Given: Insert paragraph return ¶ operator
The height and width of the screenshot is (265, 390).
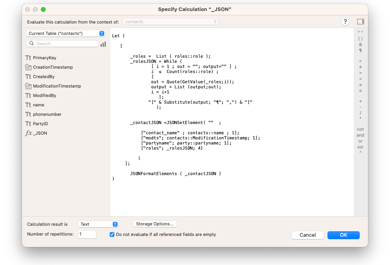Looking at the screenshot, I should click(361, 50).
